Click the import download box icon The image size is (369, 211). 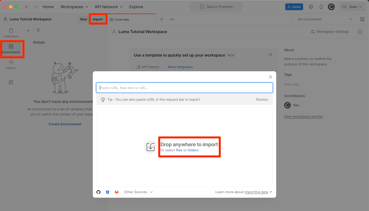[x=151, y=147]
